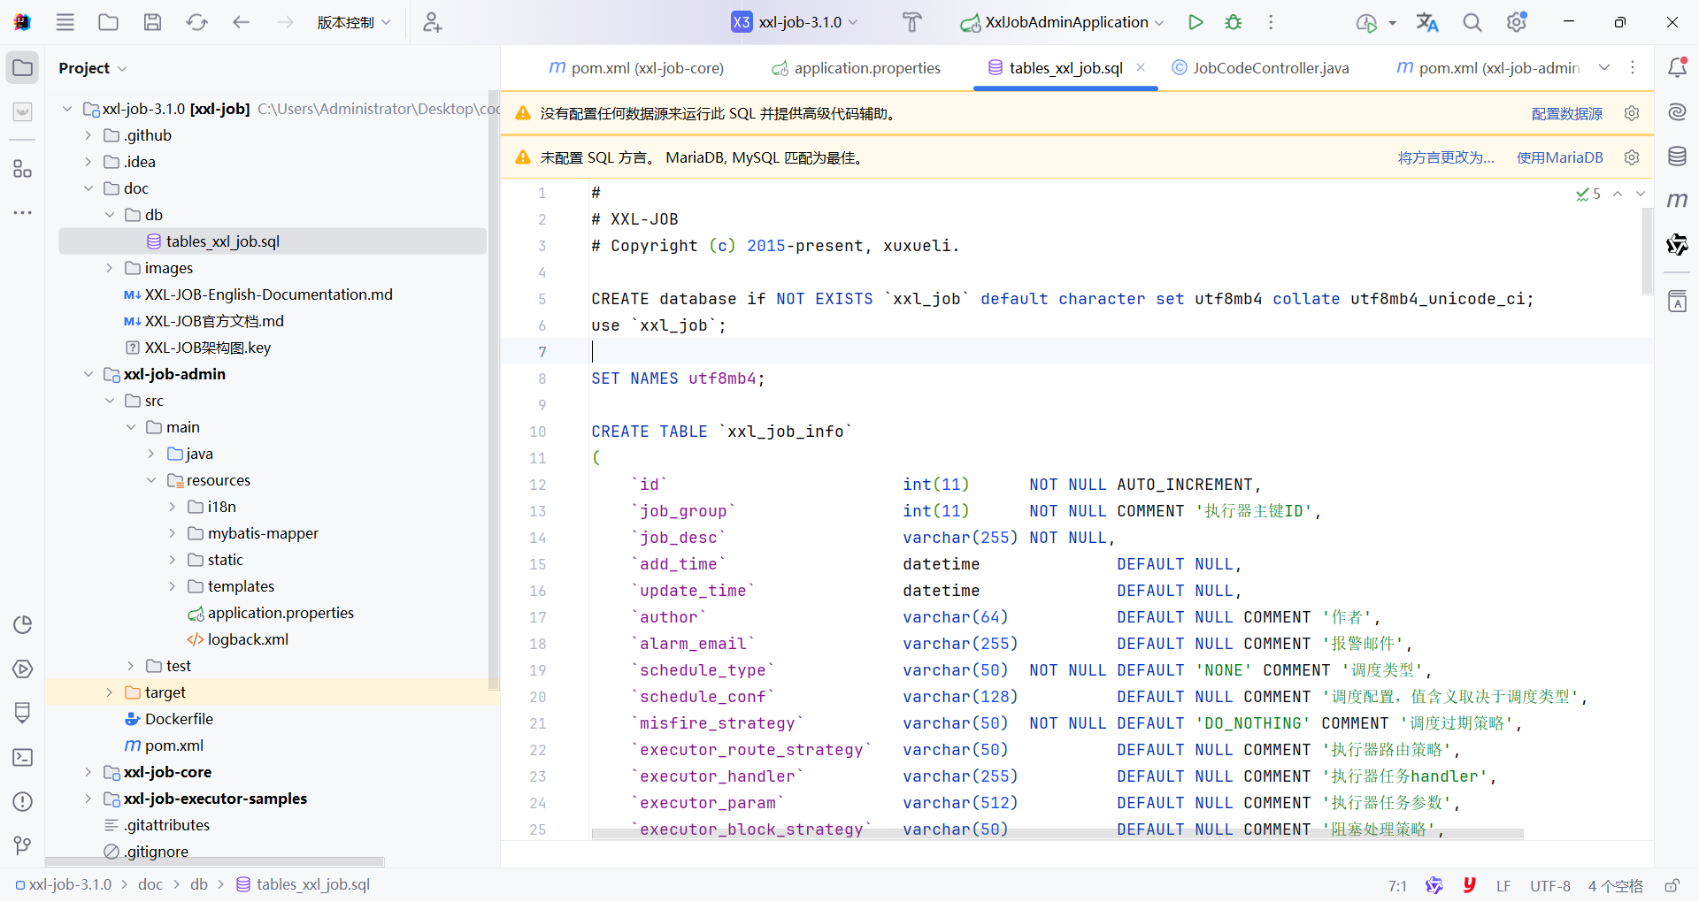Open the Notifications bell icon
Image resolution: width=1699 pixels, height=902 pixels.
coord(1677,67)
